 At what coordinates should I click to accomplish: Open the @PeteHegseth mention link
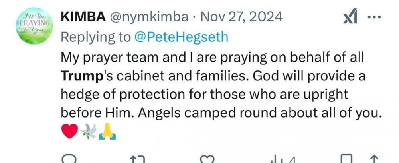click(x=181, y=37)
